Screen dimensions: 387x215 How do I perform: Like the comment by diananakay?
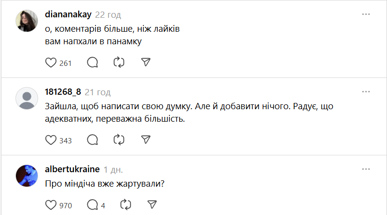point(51,62)
